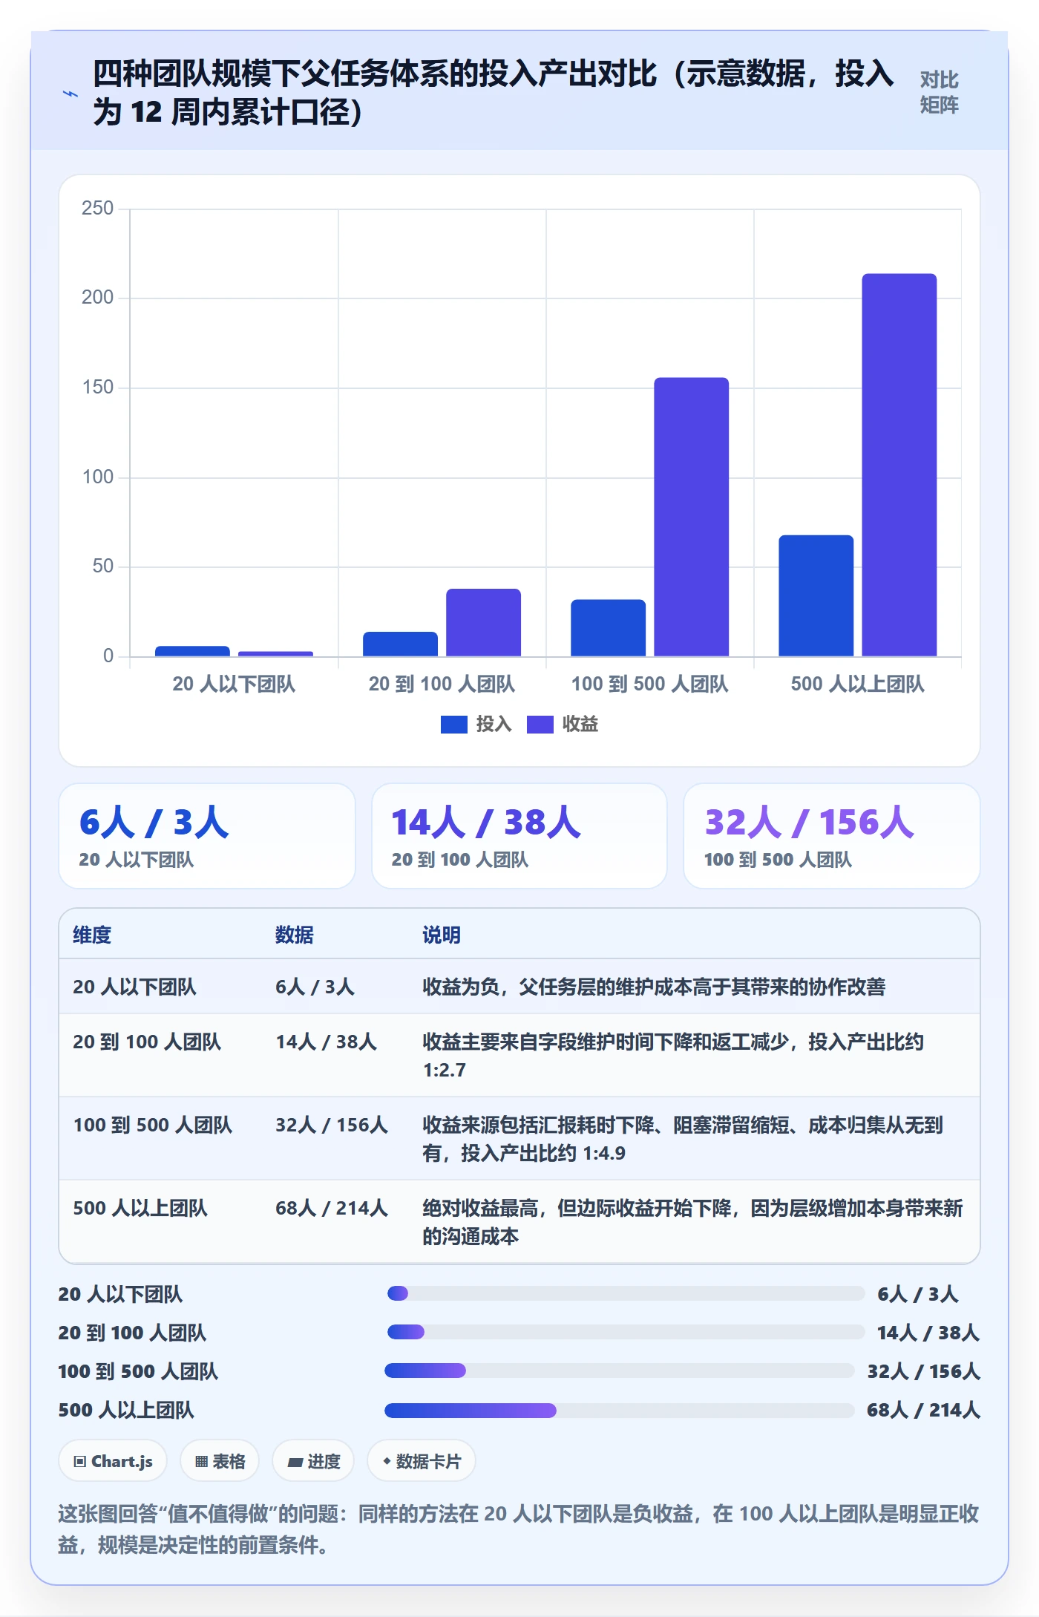The height and width of the screenshot is (1617, 1039).
Task: Click the 收益 legend label text
Action: [x=580, y=724]
